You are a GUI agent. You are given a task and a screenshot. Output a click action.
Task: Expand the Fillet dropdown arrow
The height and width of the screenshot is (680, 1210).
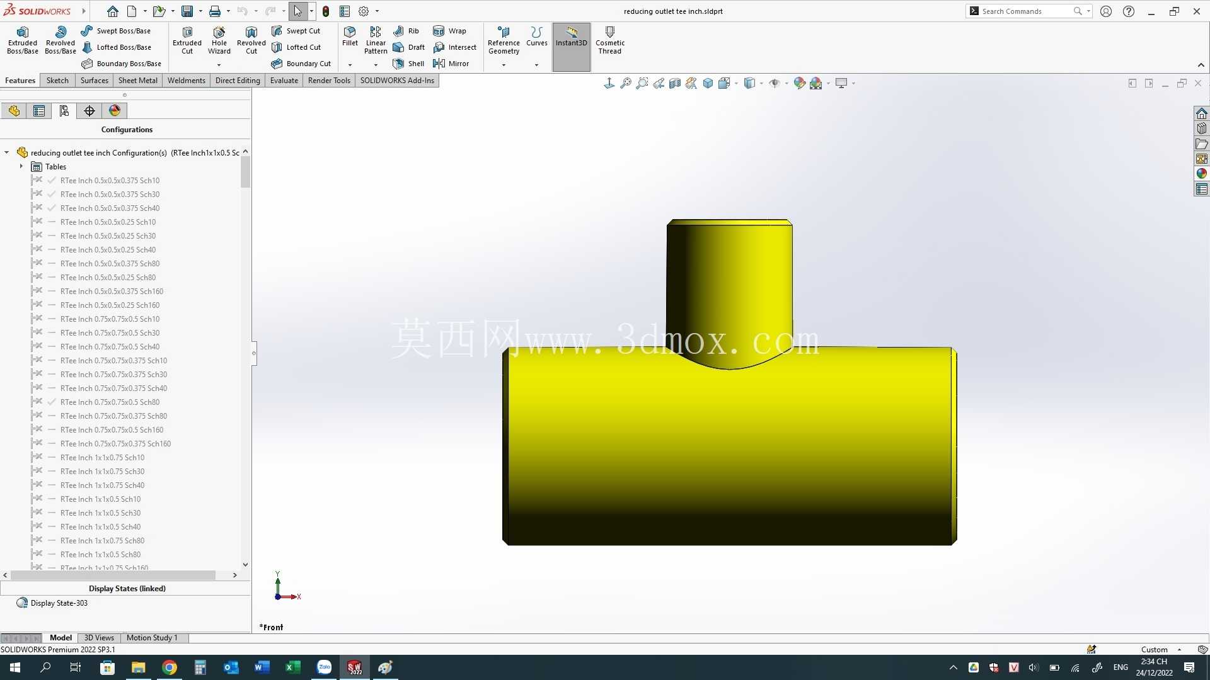[350, 65]
